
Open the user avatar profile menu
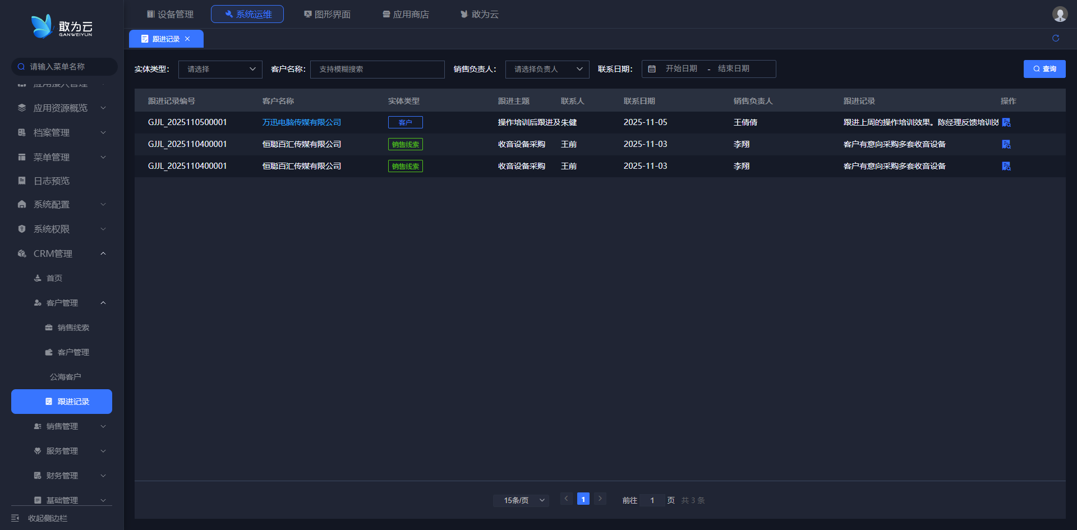pos(1060,14)
